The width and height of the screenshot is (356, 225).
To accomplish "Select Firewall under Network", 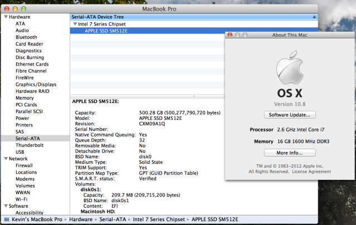I will pyautogui.click(x=24, y=165).
